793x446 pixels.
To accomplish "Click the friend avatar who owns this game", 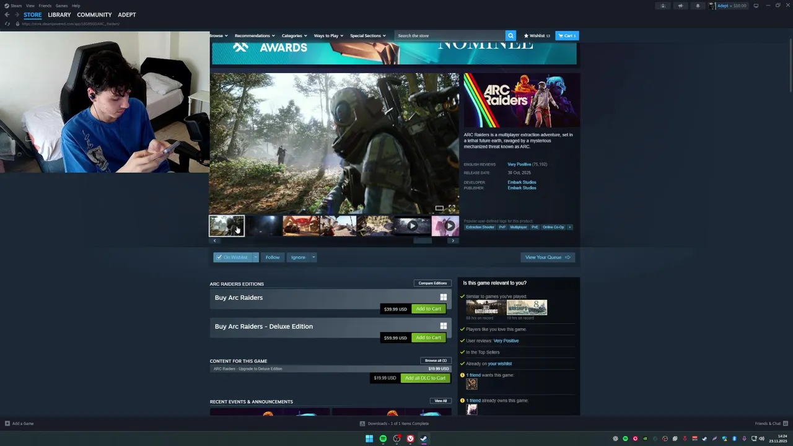I will [471, 409].
